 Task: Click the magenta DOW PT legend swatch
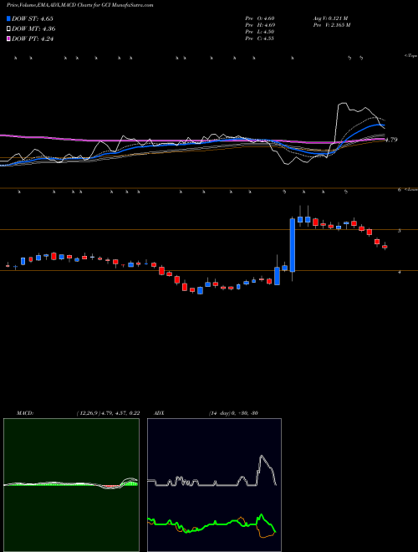(x=8, y=39)
